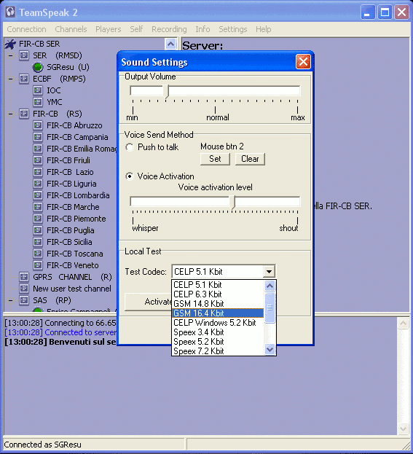Open the Test Codec dropdown arrow
The height and width of the screenshot is (454, 413).
tap(269, 272)
